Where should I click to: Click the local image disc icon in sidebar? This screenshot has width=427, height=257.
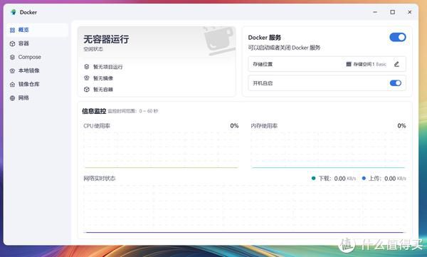(12, 71)
